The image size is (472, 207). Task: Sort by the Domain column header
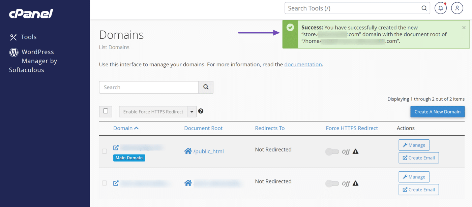126,128
